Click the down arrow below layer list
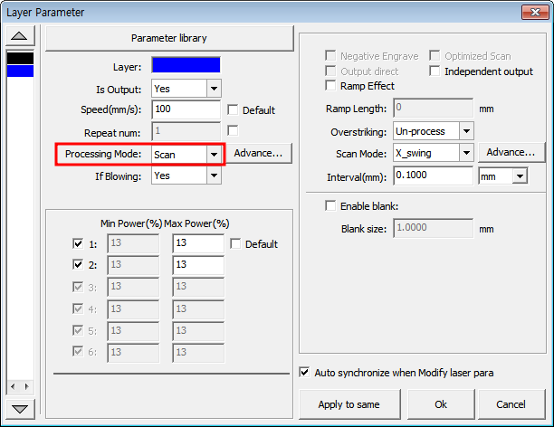Screen dimensions: 554x427 [x=20, y=409]
